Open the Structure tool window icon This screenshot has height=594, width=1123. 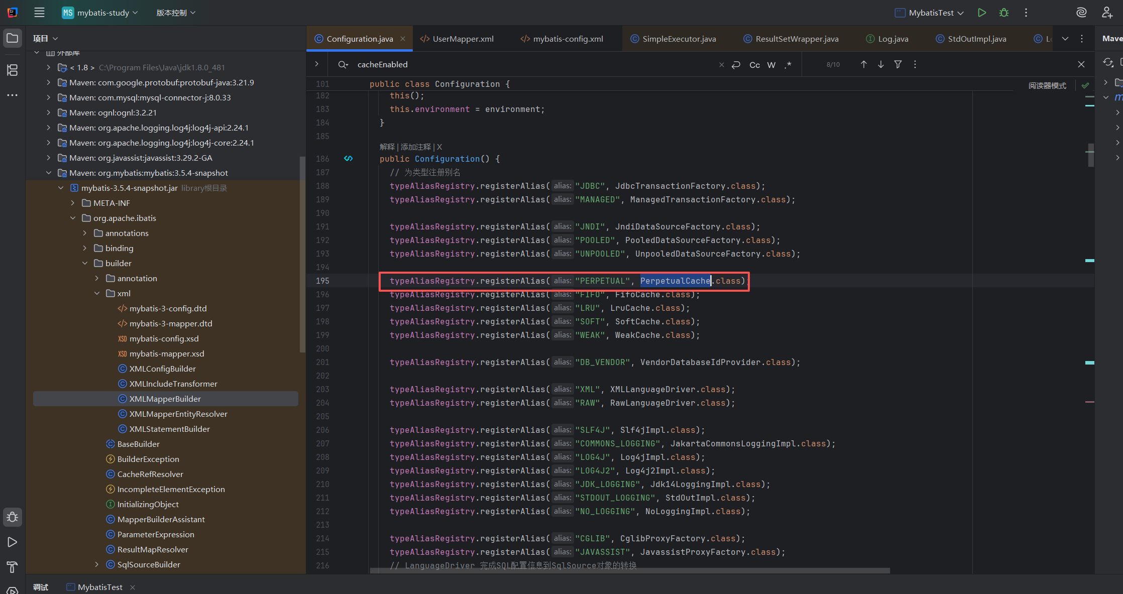click(x=13, y=70)
